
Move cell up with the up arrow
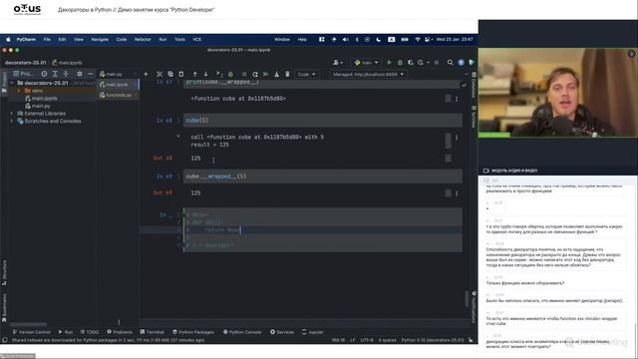195,74
